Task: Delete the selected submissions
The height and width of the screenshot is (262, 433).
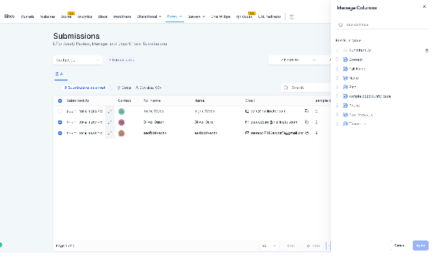Action: 124,88
